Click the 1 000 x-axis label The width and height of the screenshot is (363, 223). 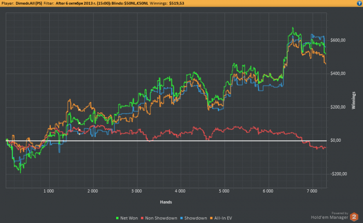pos(49,191)
